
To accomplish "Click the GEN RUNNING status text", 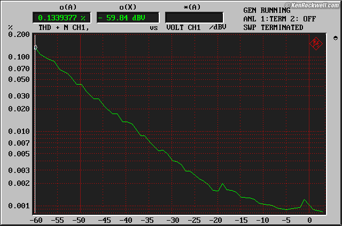I will (267, 10).
